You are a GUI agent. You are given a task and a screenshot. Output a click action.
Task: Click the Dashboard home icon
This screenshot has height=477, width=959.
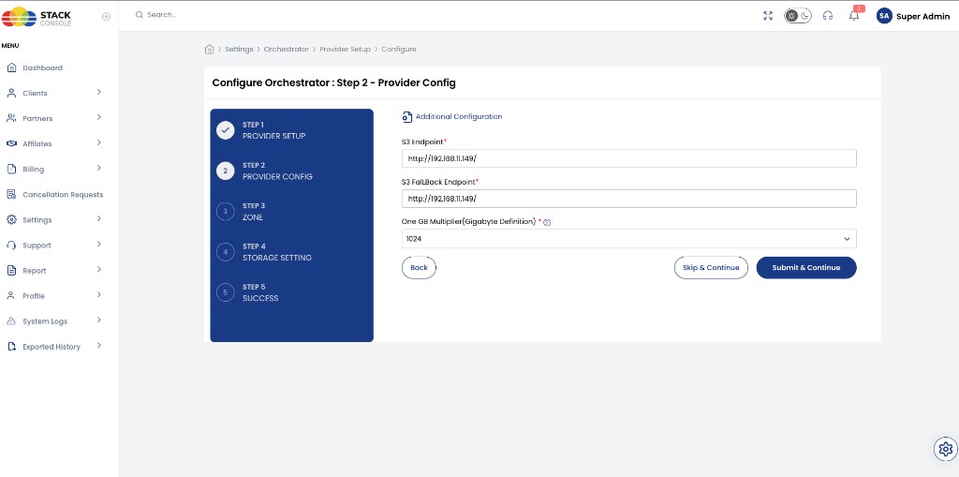[11, 68]
